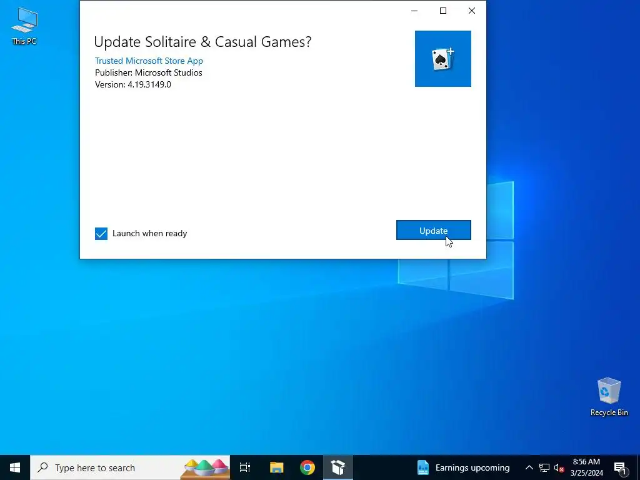Select the Recycle Bin desktop icon

609,397
